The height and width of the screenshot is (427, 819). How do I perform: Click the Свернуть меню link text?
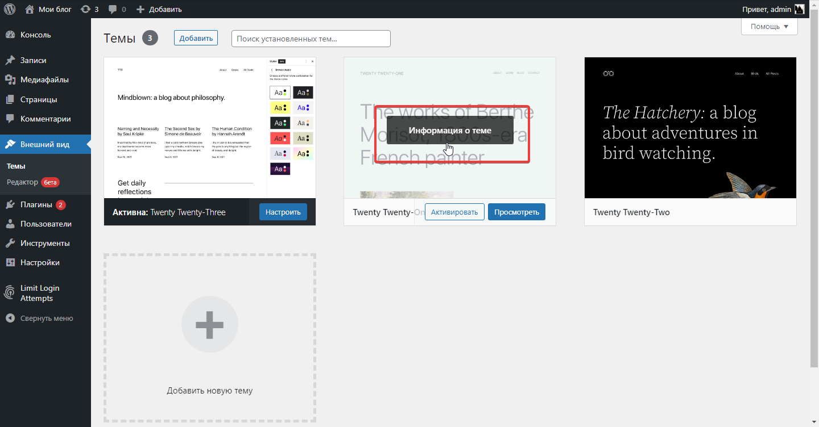pyautogui.click(x=47, y=318)
